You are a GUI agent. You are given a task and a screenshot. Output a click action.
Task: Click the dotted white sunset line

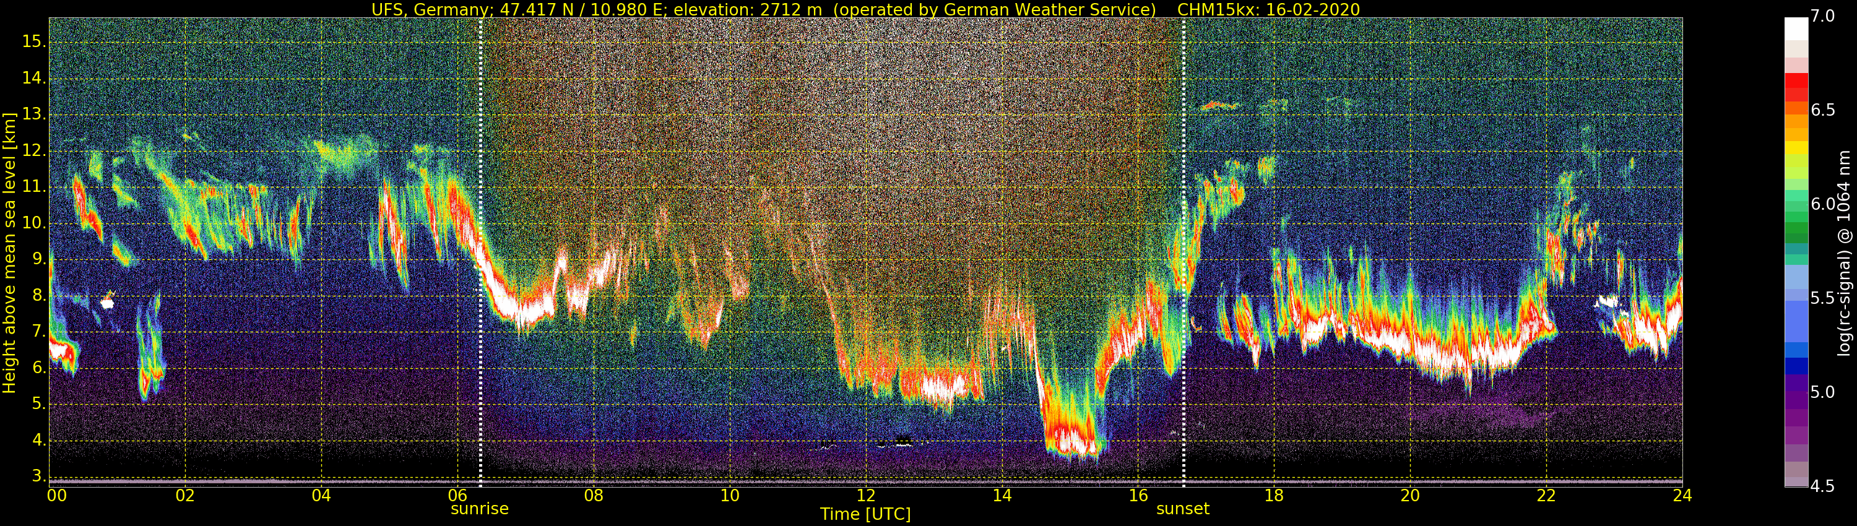(1184, 252)
